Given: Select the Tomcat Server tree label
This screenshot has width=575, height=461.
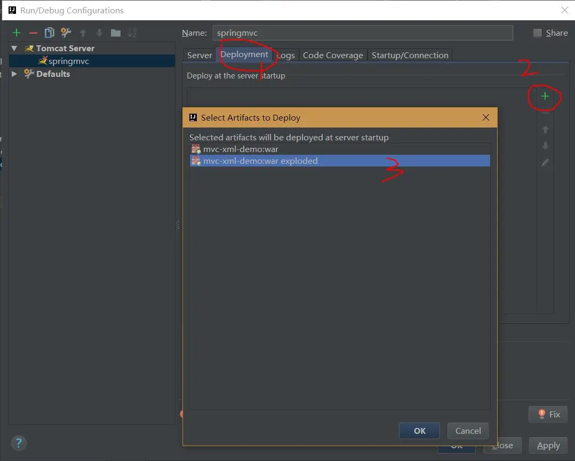Looking at the screenshot, I should (x=65, y=49).
